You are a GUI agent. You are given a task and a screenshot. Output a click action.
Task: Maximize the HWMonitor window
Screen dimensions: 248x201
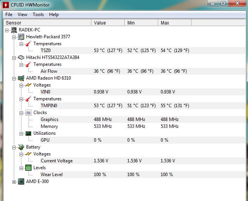[223, 3]
